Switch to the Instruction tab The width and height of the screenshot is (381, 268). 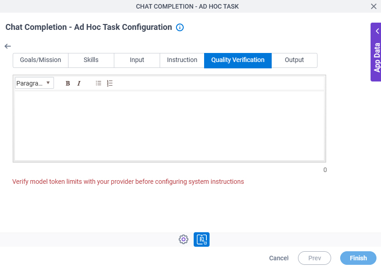click(x=182, y=60)
